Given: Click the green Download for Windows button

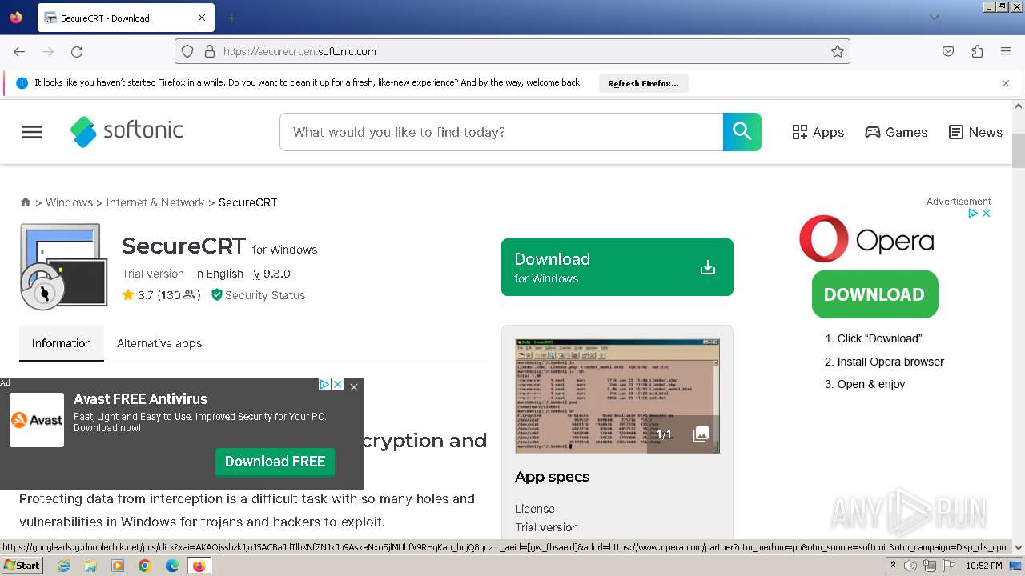Looking at the screenshot, I should [617, 267].
